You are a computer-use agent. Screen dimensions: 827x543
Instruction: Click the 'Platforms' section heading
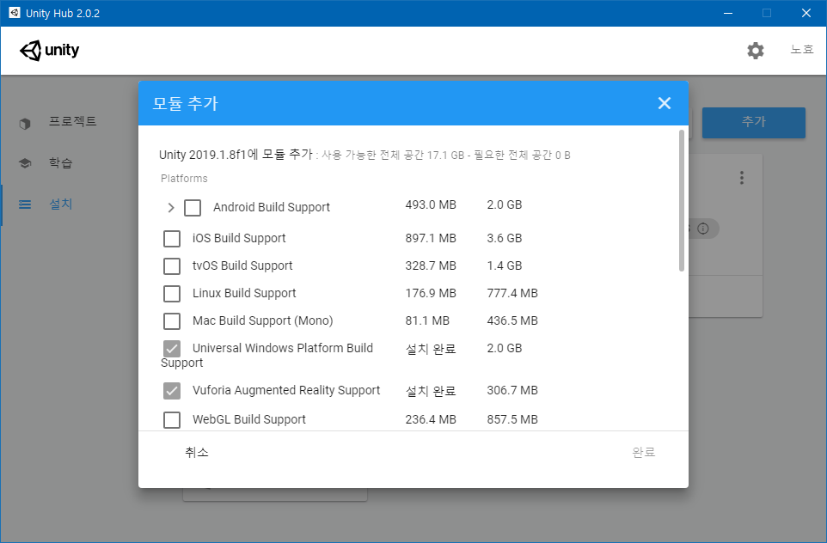pos(184,178)
